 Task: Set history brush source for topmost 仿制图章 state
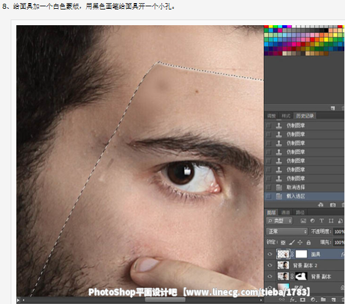pos(269,126)
